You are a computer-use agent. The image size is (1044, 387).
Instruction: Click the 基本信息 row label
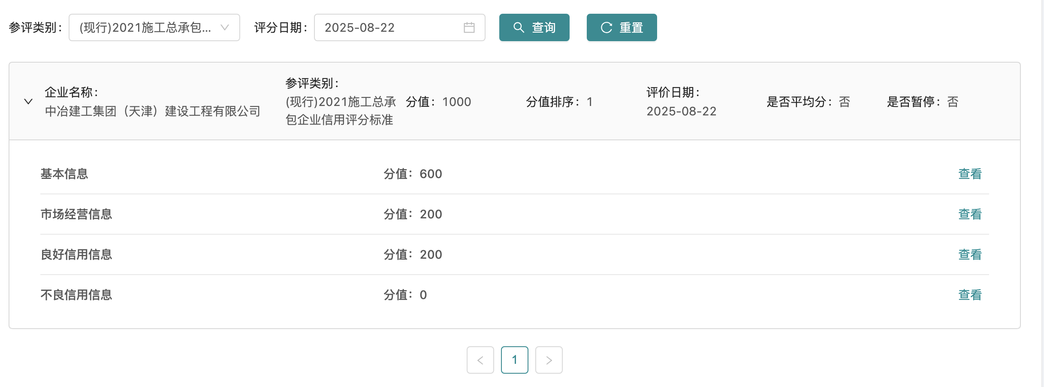pos(64,174)
